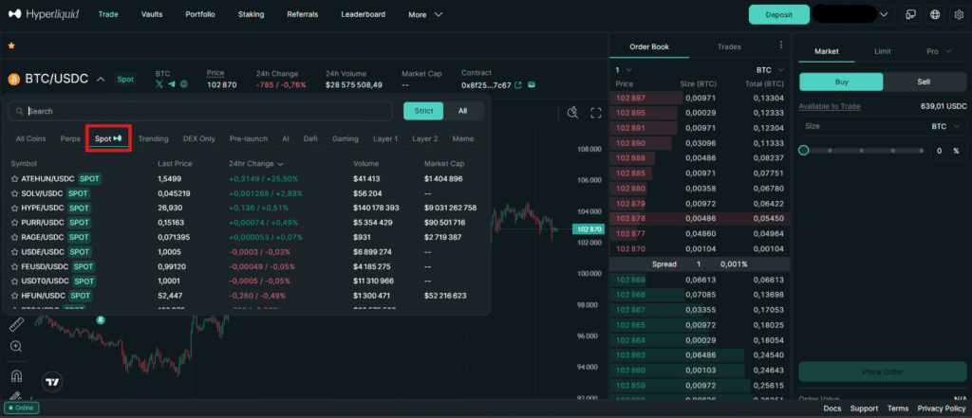Open the Privacy Policy footer link

pos(942,409)
